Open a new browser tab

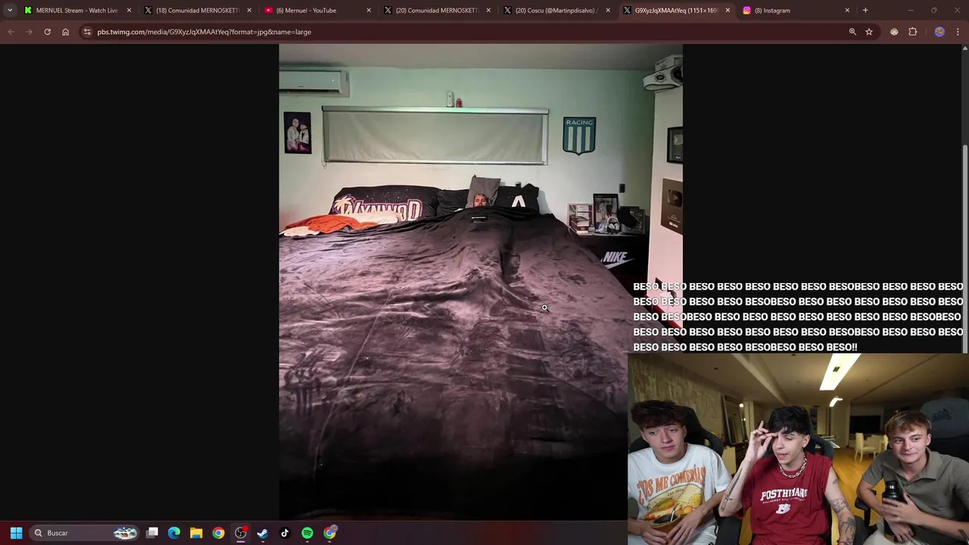point(865,11)
